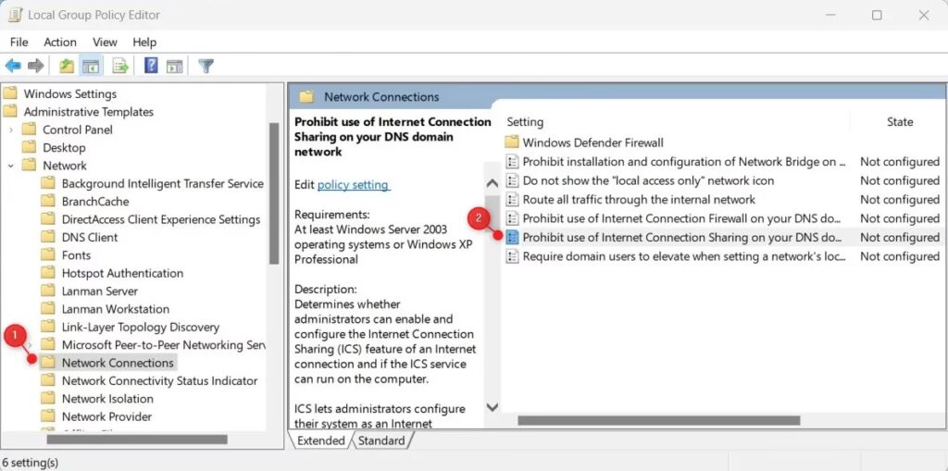Image resolution: width=948 pixels, height=471 pixels.
Task: Expand the Control Panel tree node
Action: pyautogui.click(x=11, y=130)
